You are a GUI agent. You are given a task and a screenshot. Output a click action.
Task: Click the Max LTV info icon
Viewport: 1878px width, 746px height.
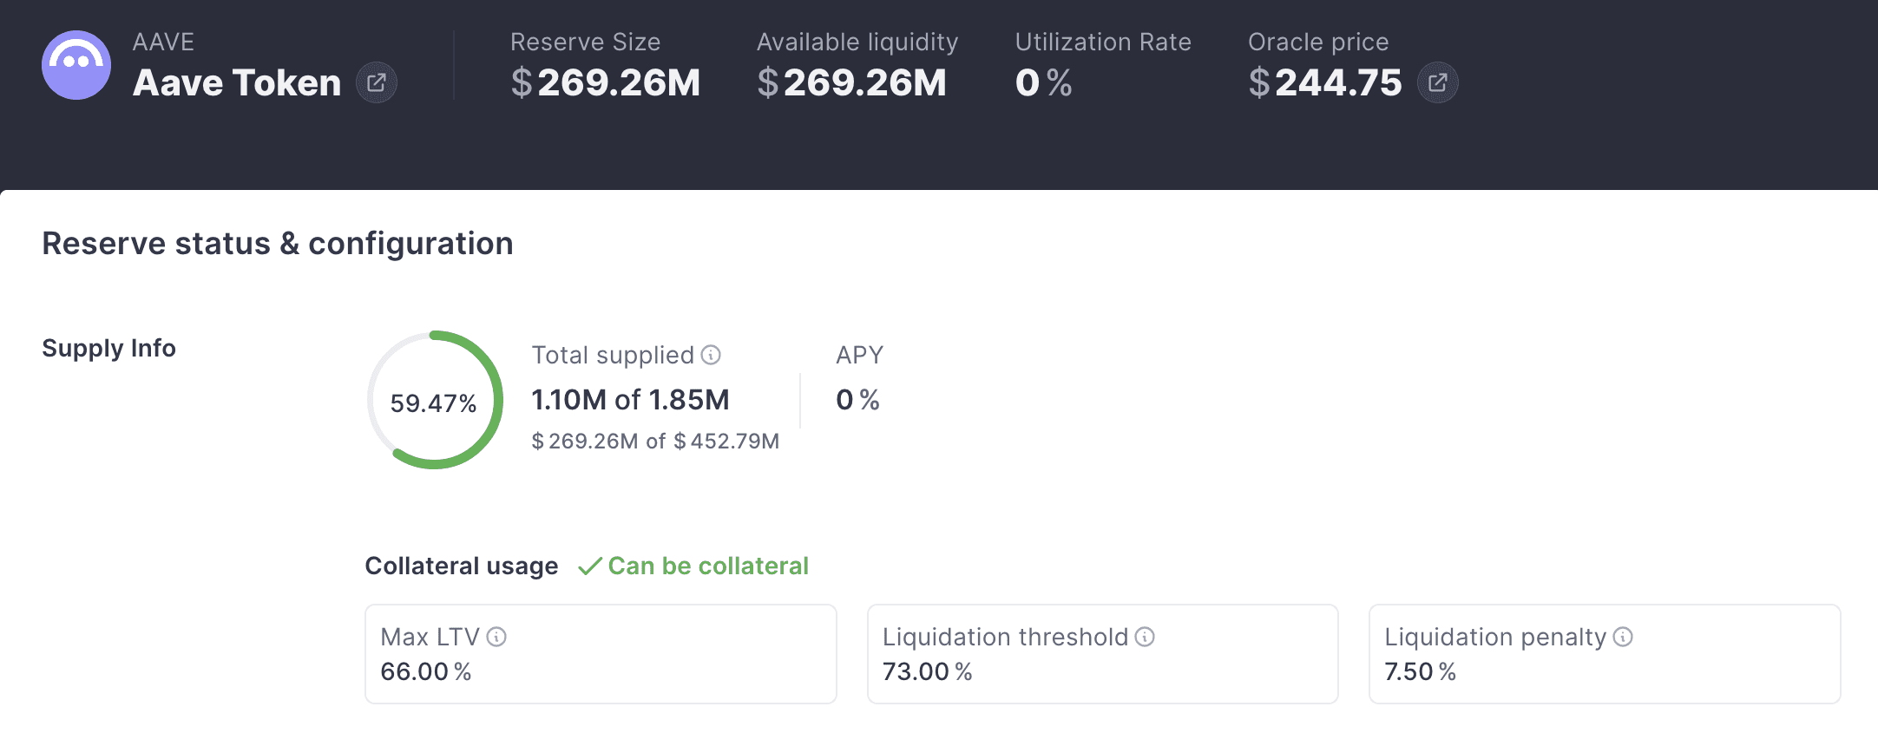pos(496,637)
